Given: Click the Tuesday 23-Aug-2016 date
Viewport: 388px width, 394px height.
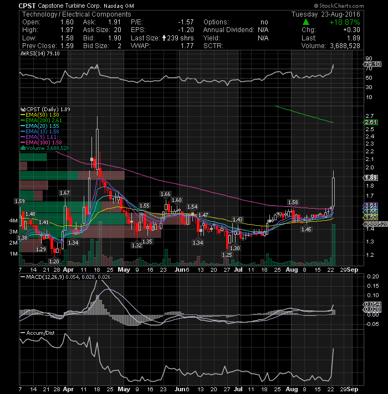Looking at the screenshot, I should pos(326,14).
